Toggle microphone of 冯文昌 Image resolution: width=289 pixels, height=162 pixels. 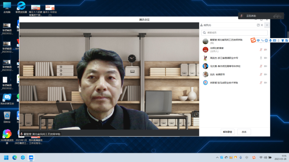pyautogui.click(x=261, y=66)
